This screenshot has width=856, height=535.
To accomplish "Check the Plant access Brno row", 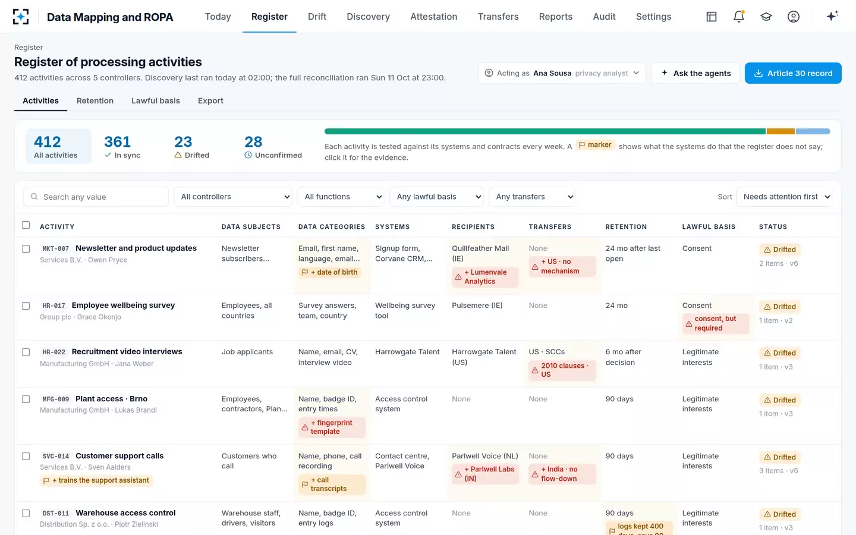I will (26, 399).
